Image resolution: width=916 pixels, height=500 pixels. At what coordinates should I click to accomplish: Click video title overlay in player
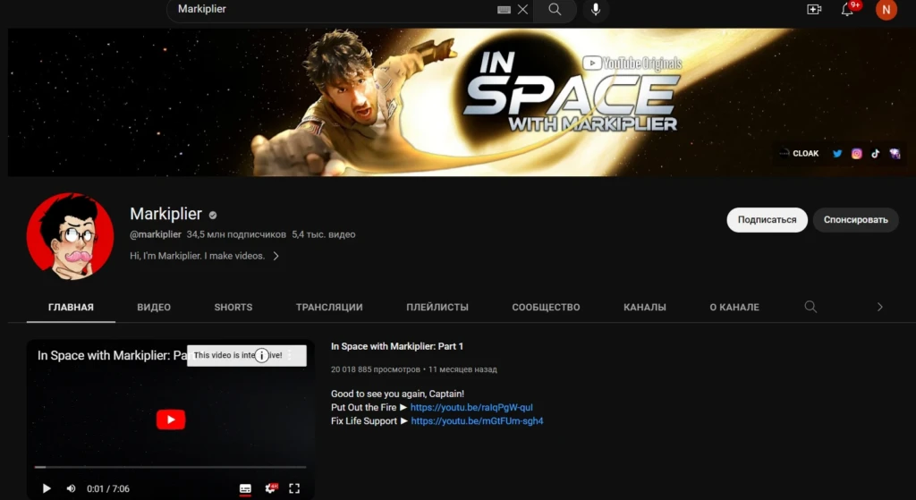(112, 355)
